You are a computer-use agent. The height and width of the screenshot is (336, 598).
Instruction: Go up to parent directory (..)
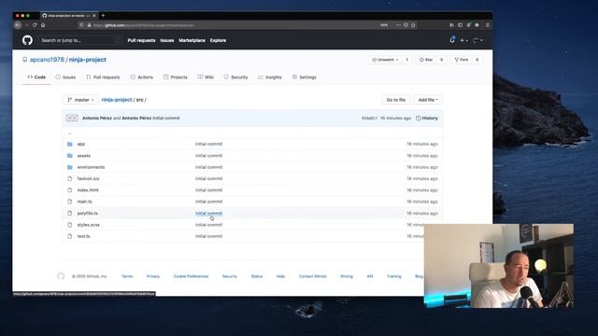(x=70, y=133)
